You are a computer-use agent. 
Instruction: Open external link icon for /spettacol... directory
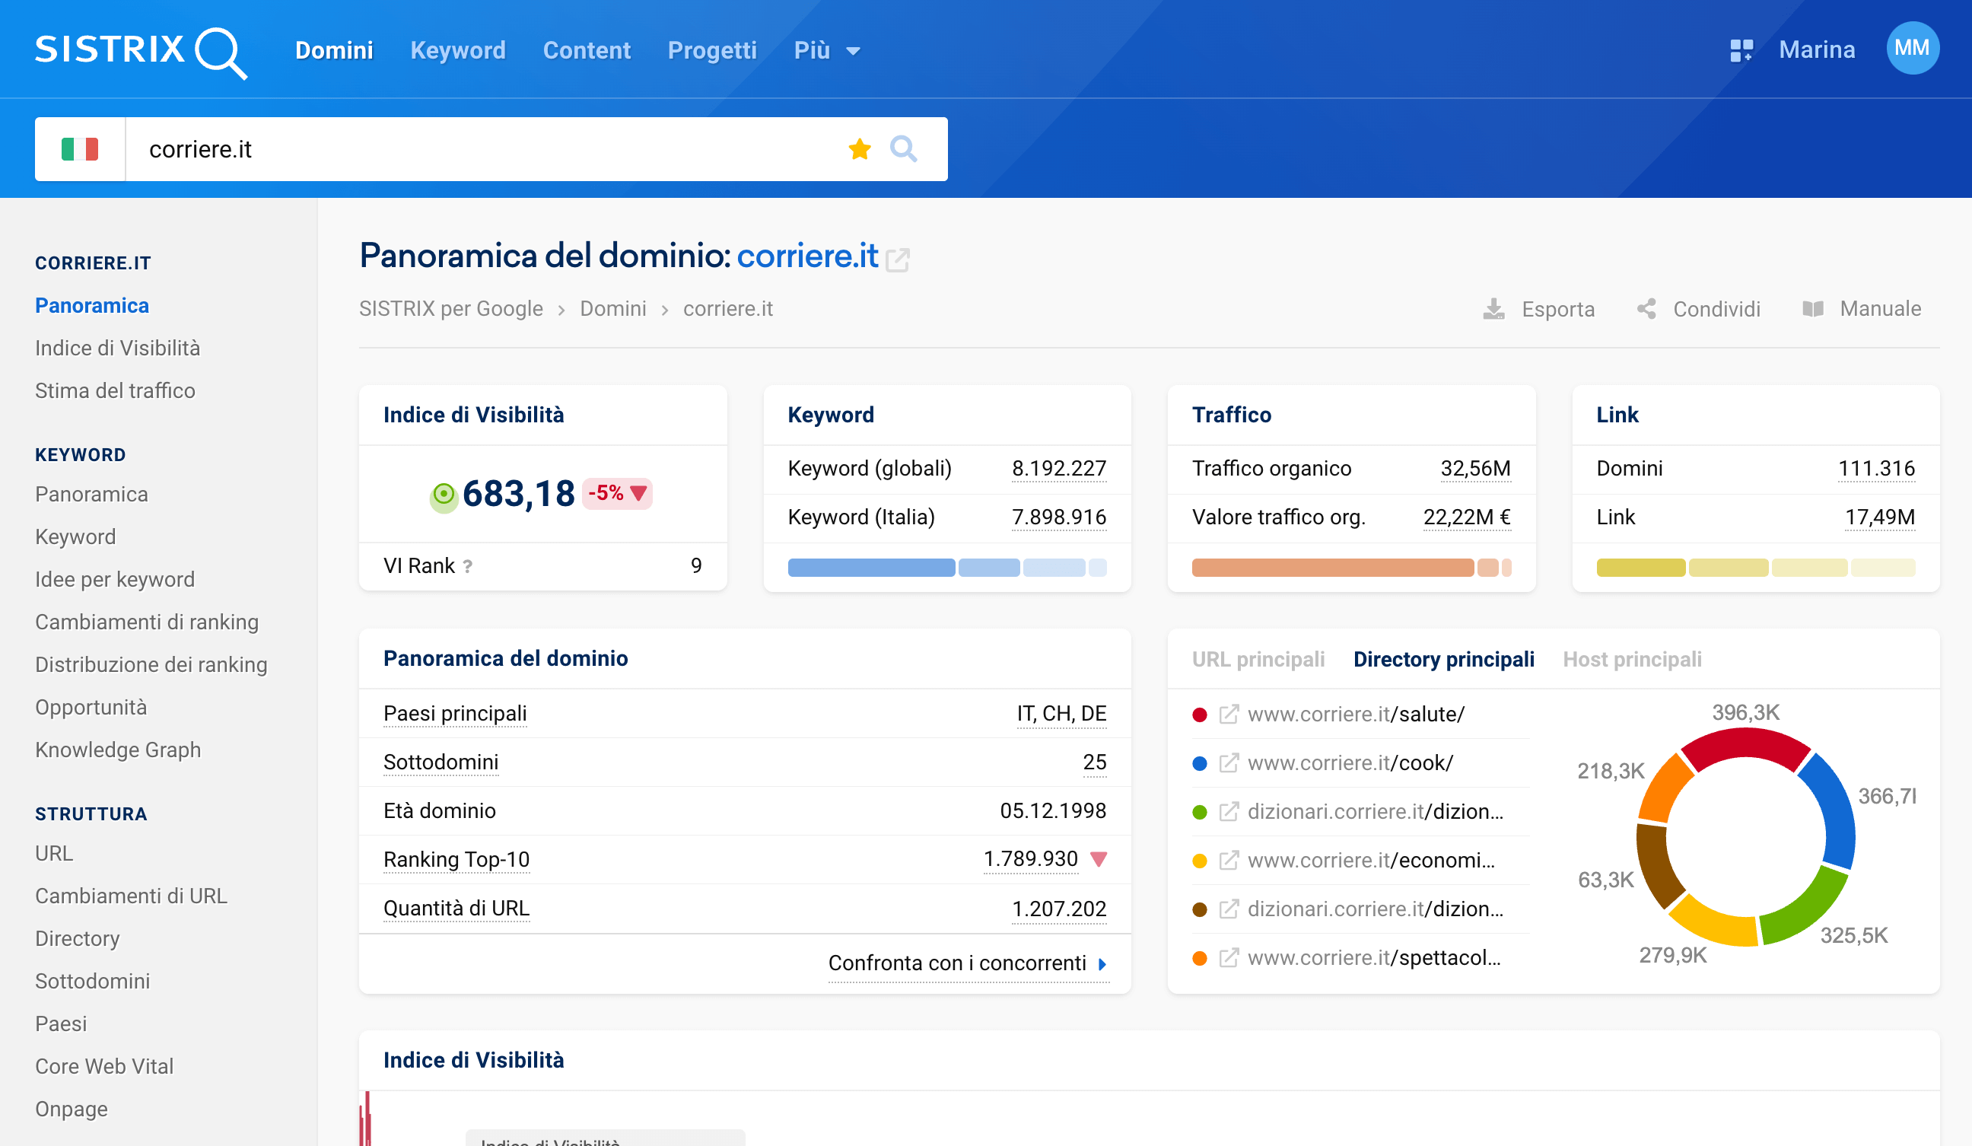1229,957
